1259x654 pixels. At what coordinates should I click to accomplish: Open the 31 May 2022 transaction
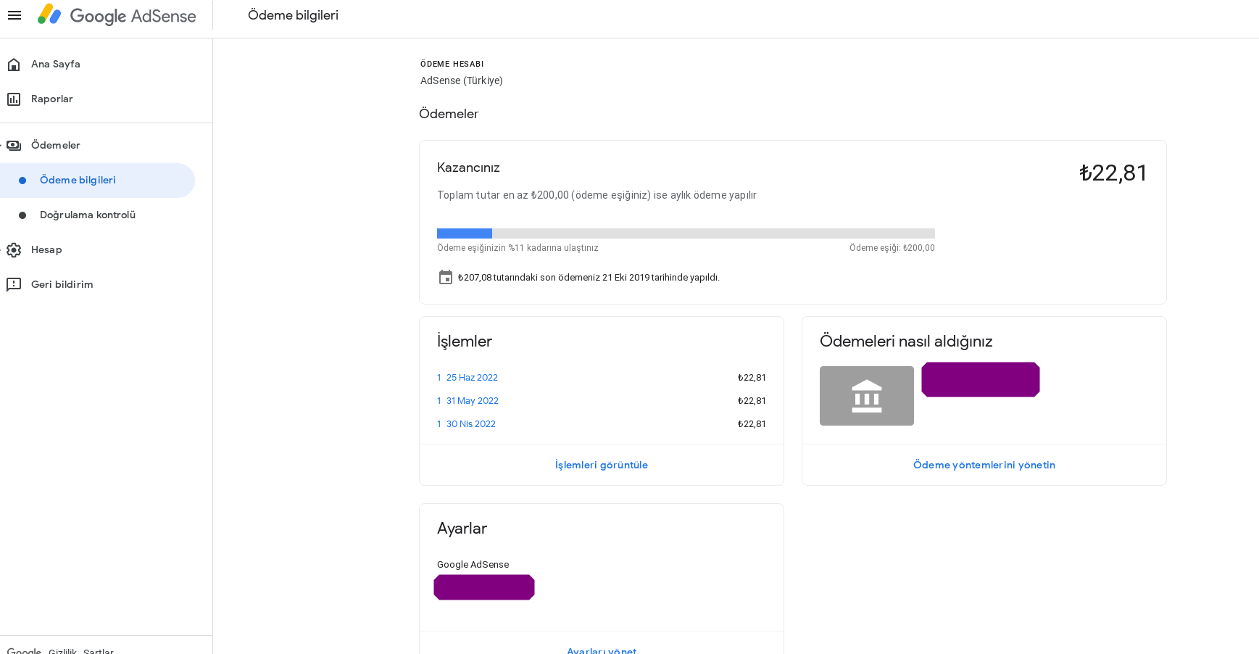[473, 401]
